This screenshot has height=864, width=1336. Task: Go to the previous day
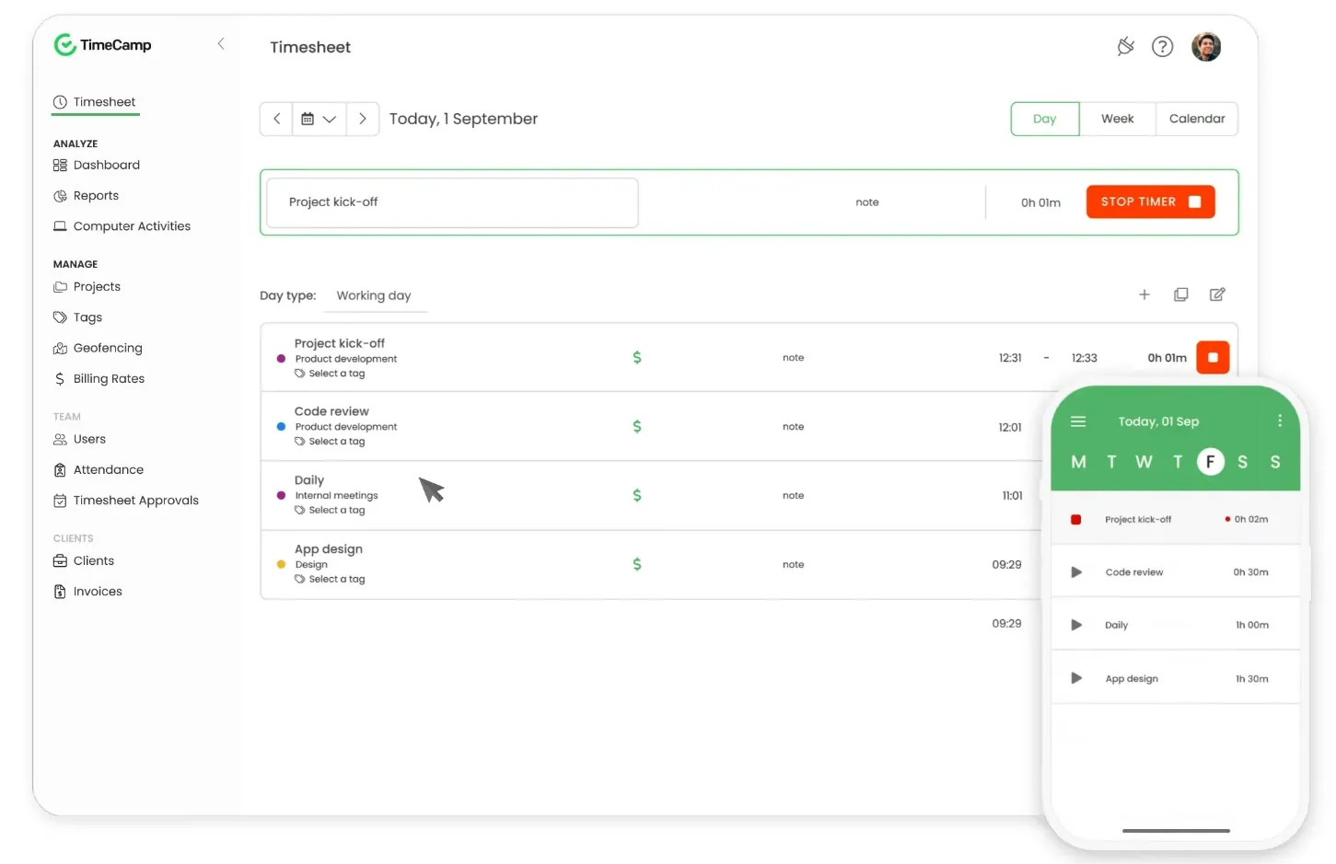(276, 119)
